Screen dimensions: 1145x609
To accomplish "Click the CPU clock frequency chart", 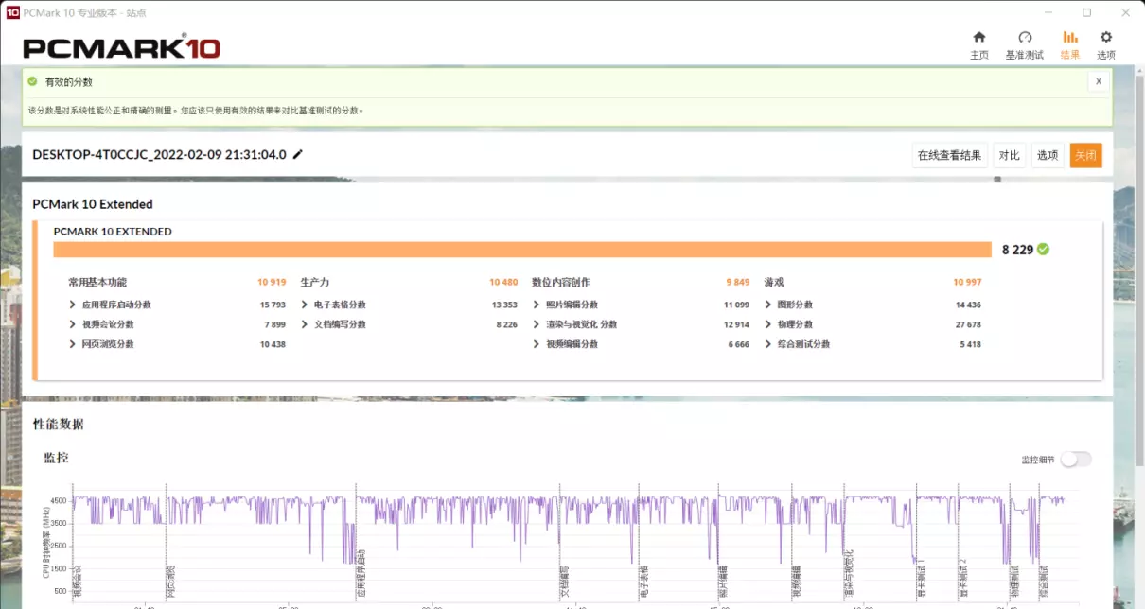I will [x=568, y=544].
